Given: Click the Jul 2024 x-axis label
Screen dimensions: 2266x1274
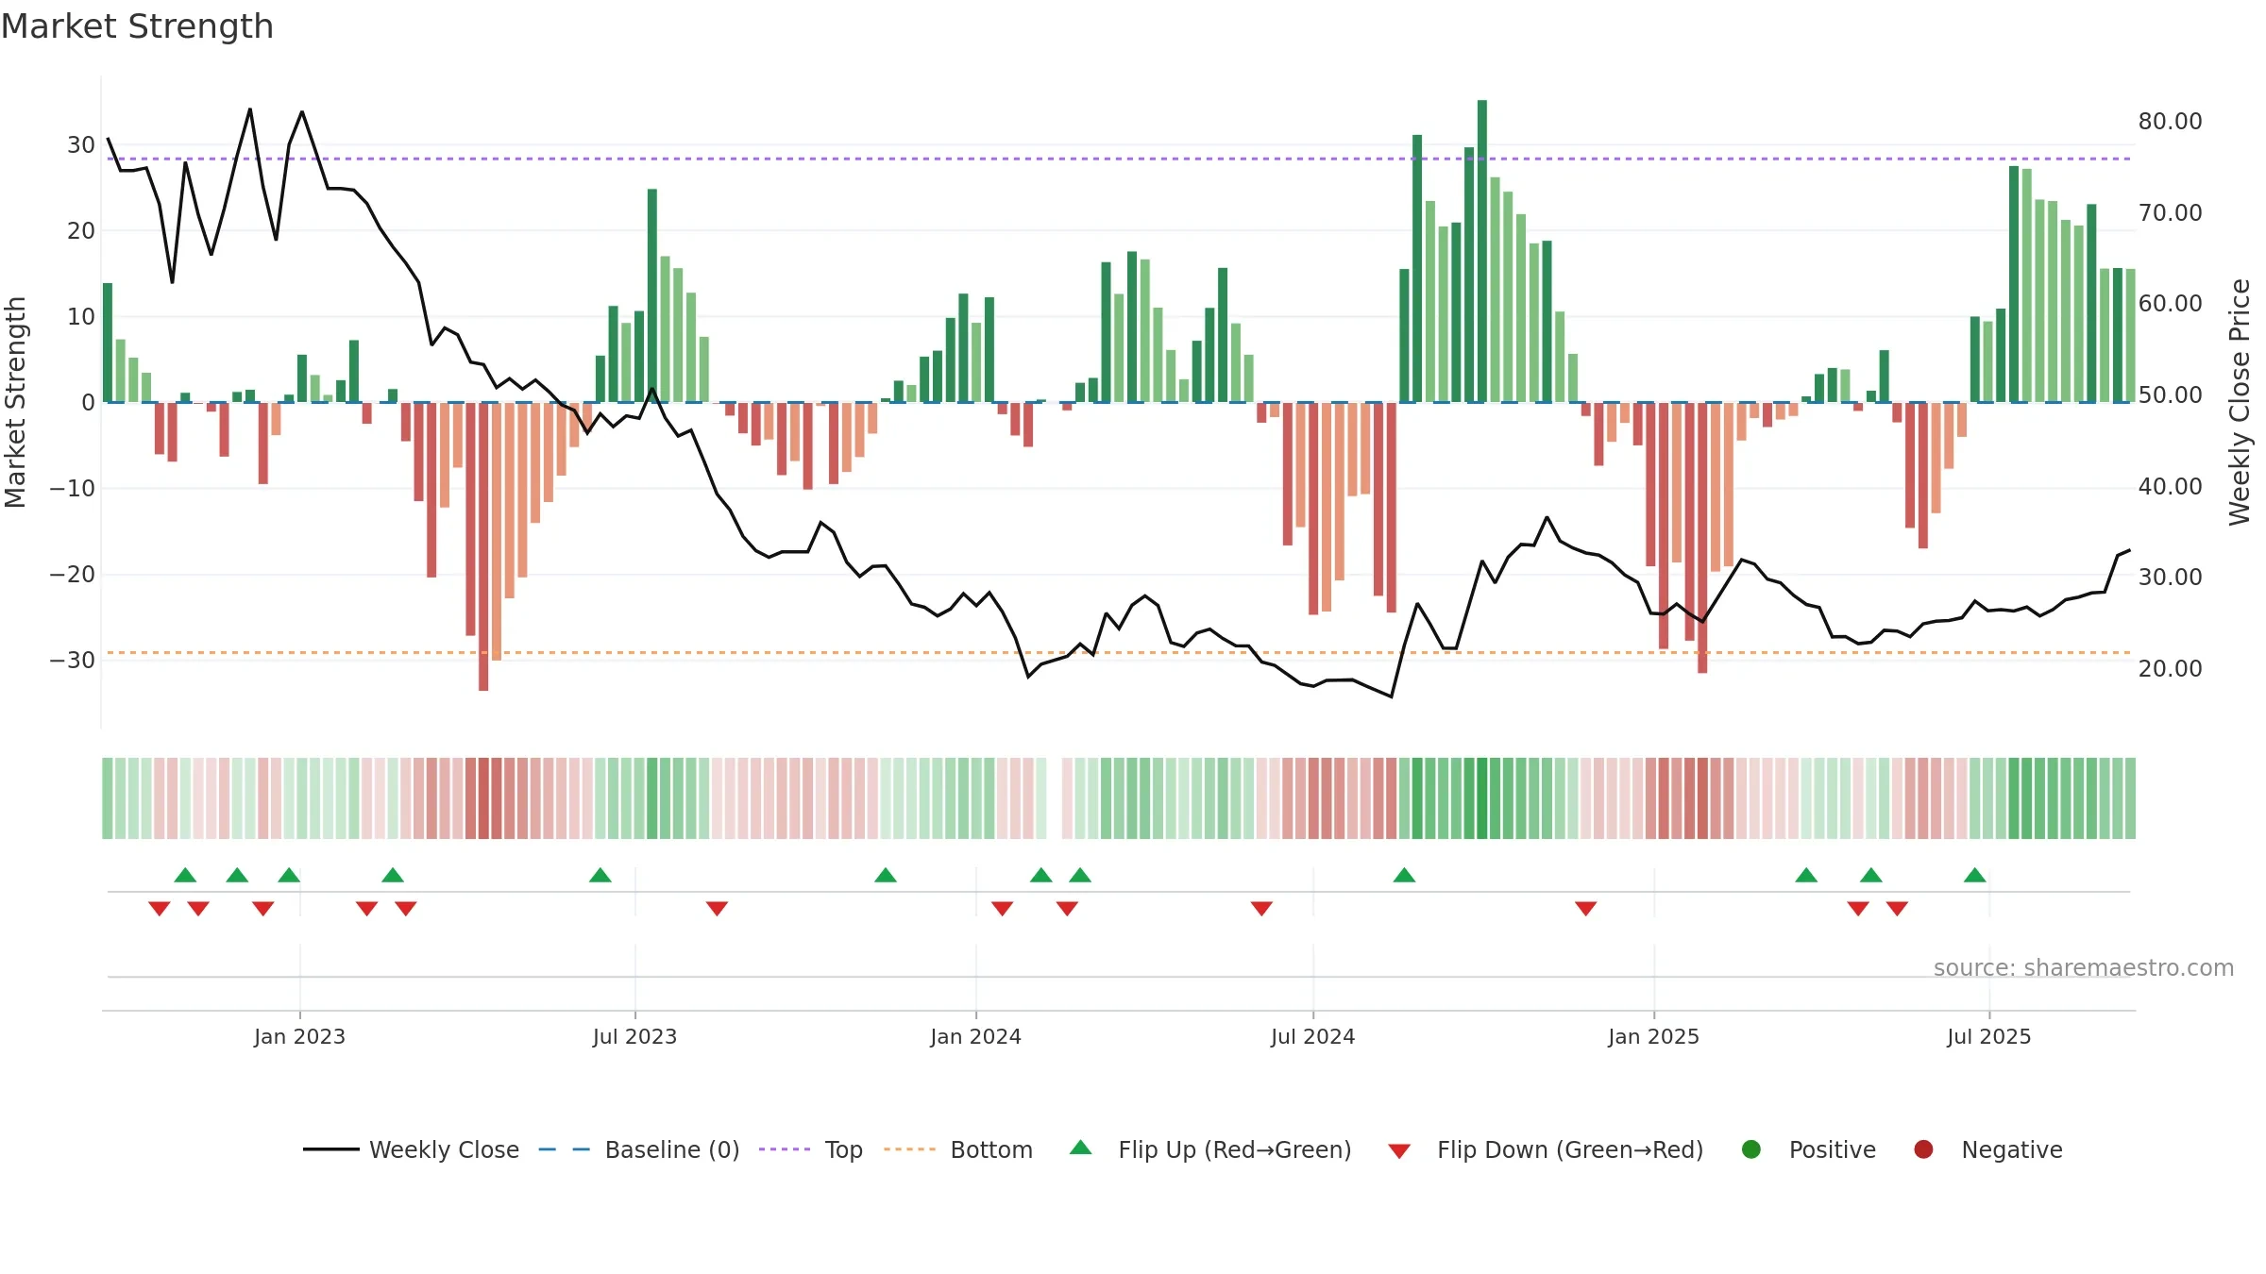Looking at the screenshot, I should (x=1312, y=1036).
